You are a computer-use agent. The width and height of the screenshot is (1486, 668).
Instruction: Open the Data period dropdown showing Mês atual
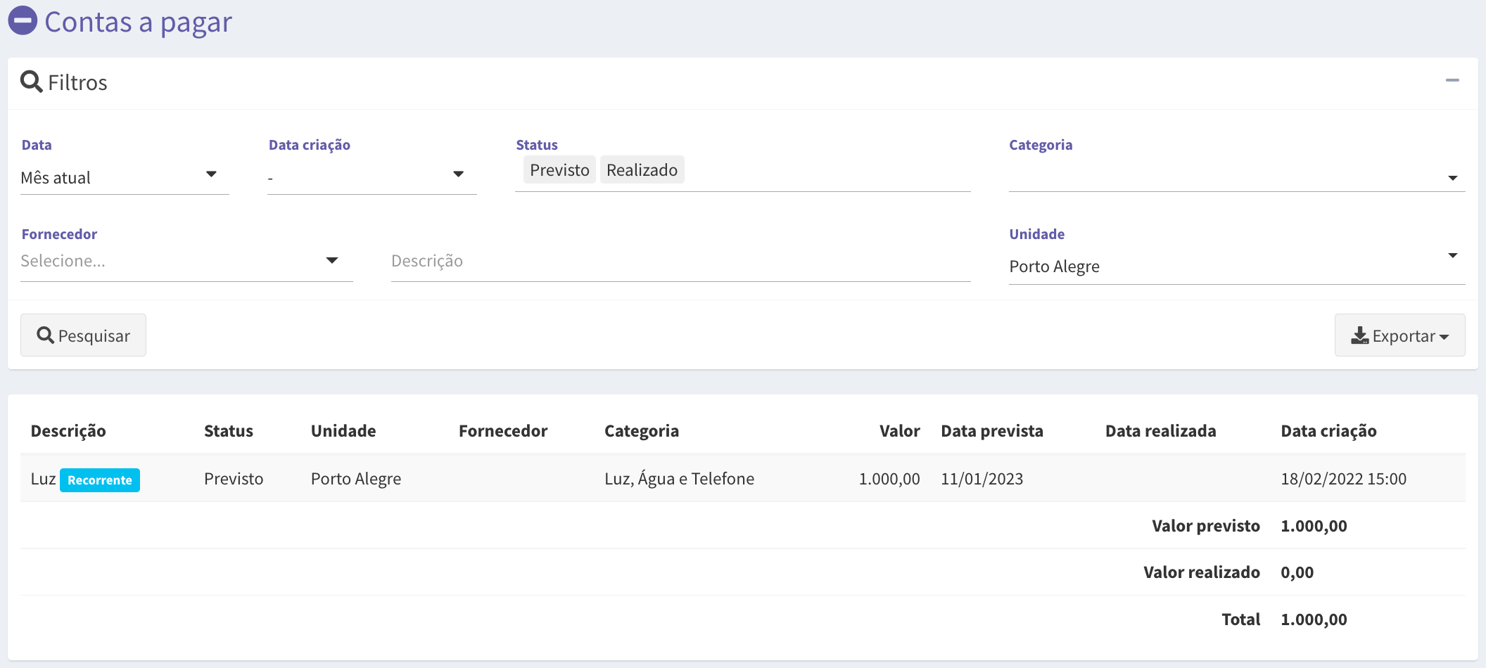(x=125, y=177)
